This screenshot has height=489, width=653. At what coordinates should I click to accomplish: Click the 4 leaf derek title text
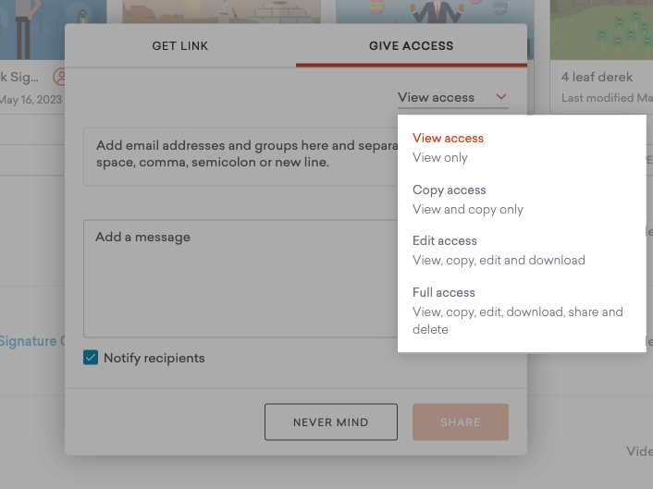click(x=598, y=77)
